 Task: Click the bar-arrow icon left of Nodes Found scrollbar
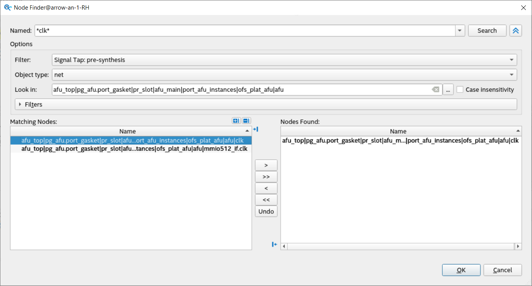[x=274, y=245]
